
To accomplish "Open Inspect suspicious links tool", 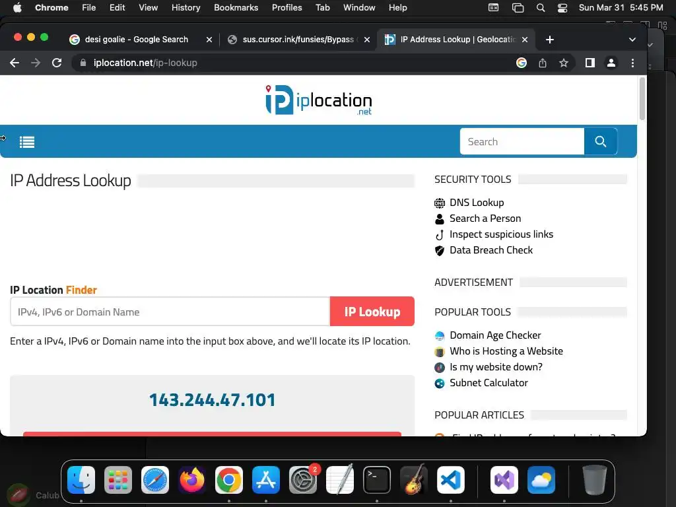I will pyautogui.click(x=501, y=234).
